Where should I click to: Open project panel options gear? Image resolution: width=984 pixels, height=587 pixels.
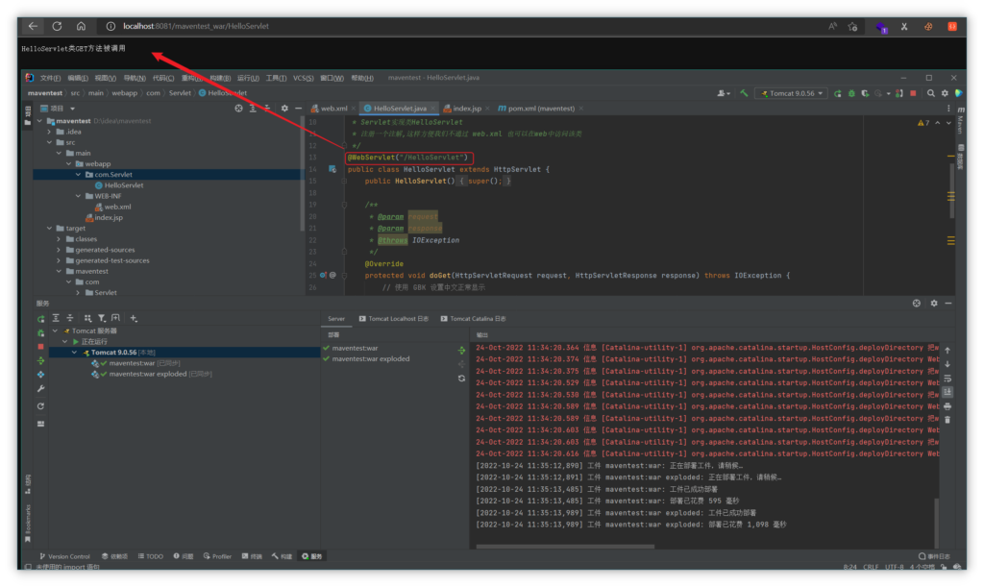(x=284, y=109)
